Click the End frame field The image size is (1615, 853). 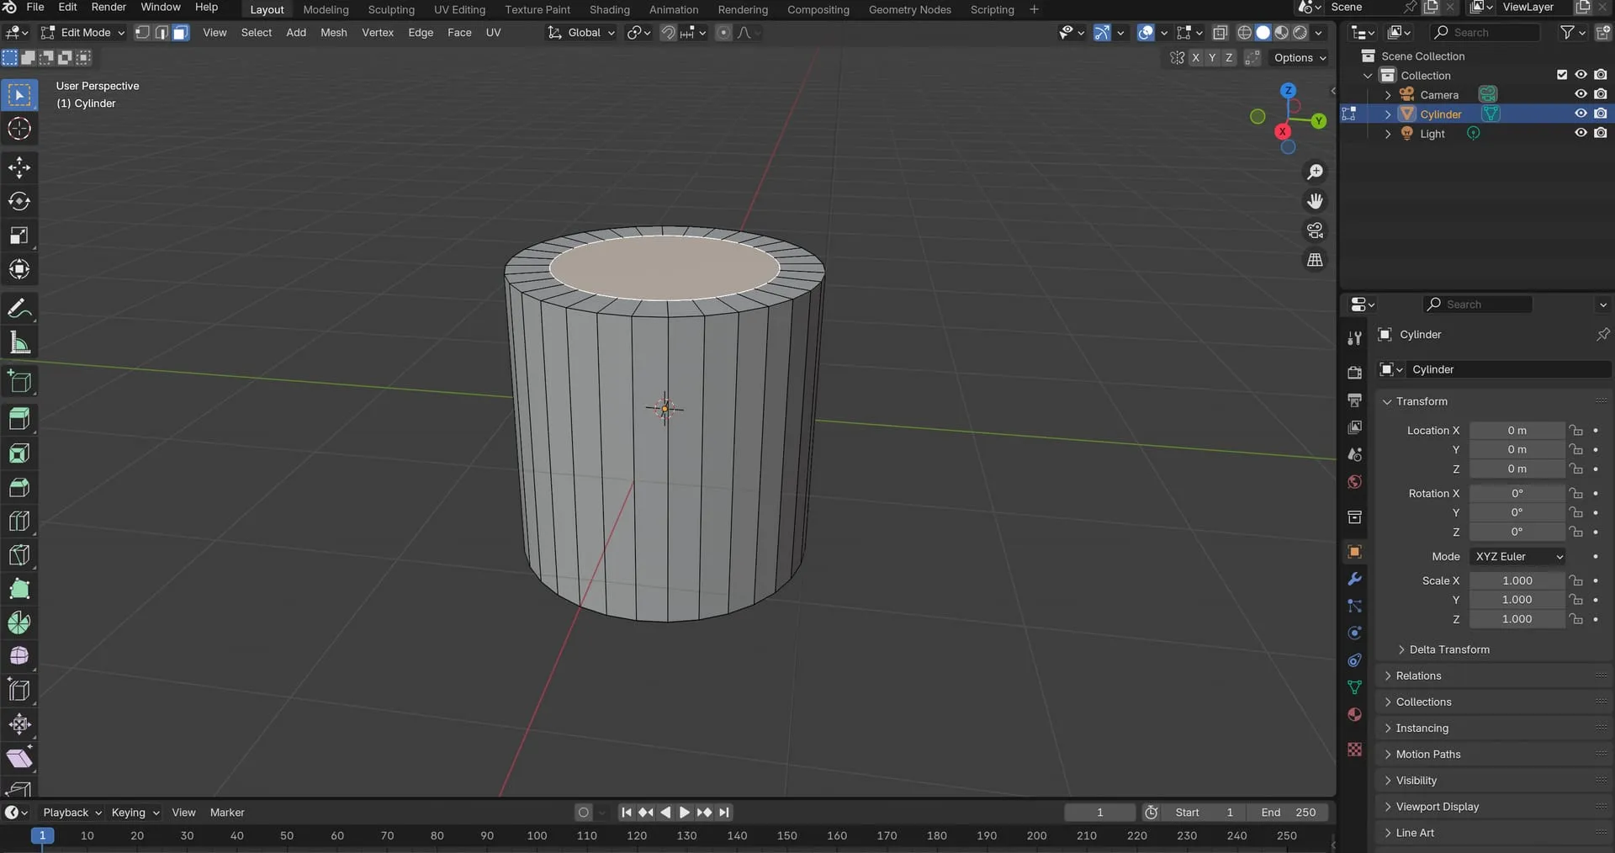point(1289,813)
